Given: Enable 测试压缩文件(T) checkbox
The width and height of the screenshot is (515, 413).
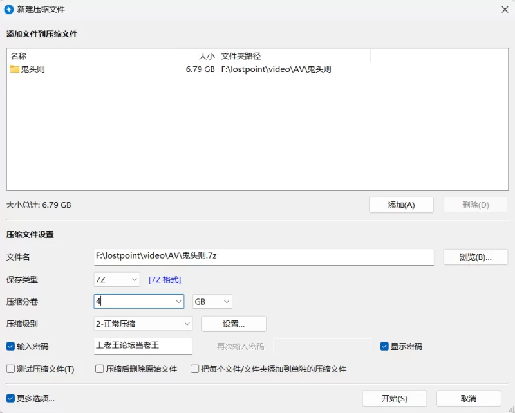Looking at the screenshot, I should point(10,369).
